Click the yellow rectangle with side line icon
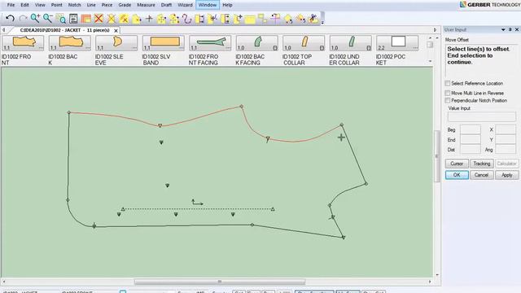Screen dimensions: 521x293 199,19
